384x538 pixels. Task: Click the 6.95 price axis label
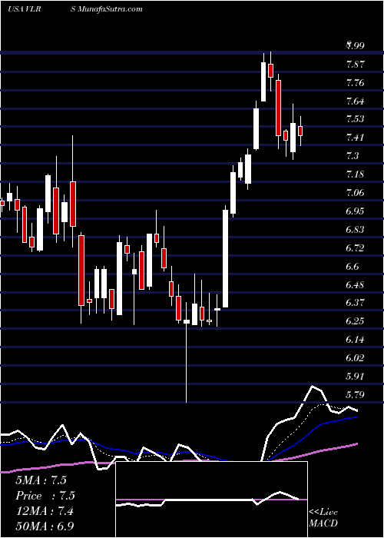pyautogui.click(x=355, y=211)
